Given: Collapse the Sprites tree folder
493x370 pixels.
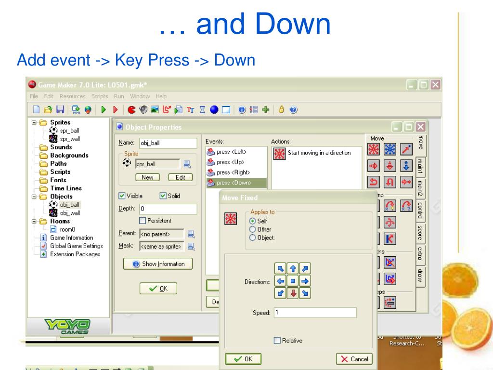Looking at the screenshot, I should point(34,122).
